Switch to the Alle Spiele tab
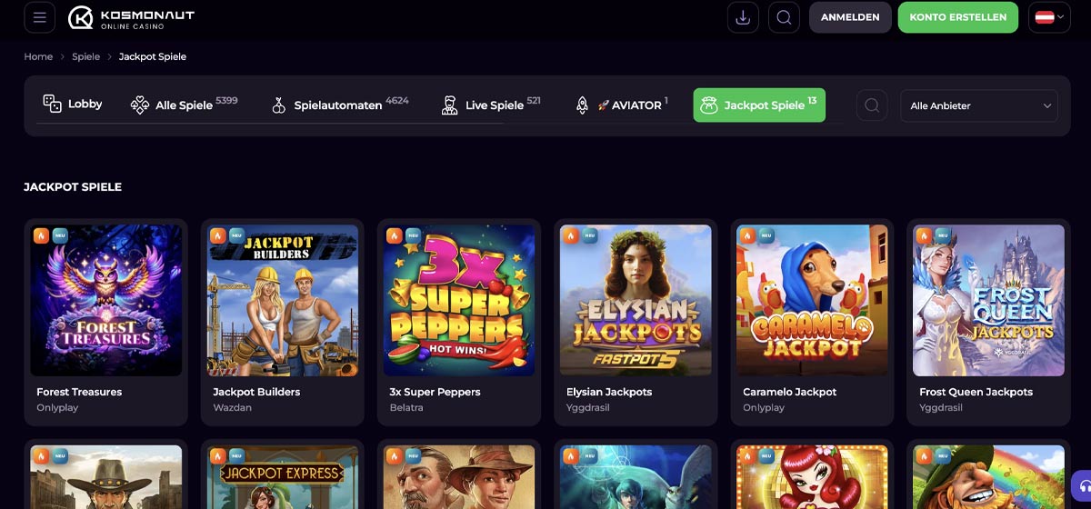The image size is (1091, 509). coord(184,105)
